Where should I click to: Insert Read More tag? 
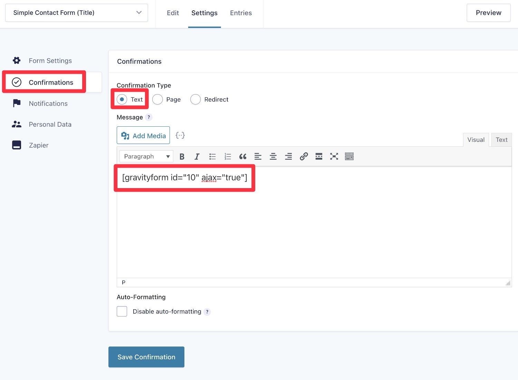point(319,157)
